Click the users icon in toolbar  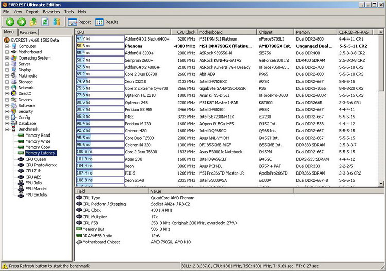57,22
